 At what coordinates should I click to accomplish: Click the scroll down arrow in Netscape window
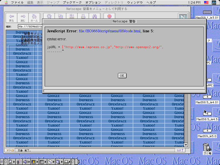click(186, 145)
